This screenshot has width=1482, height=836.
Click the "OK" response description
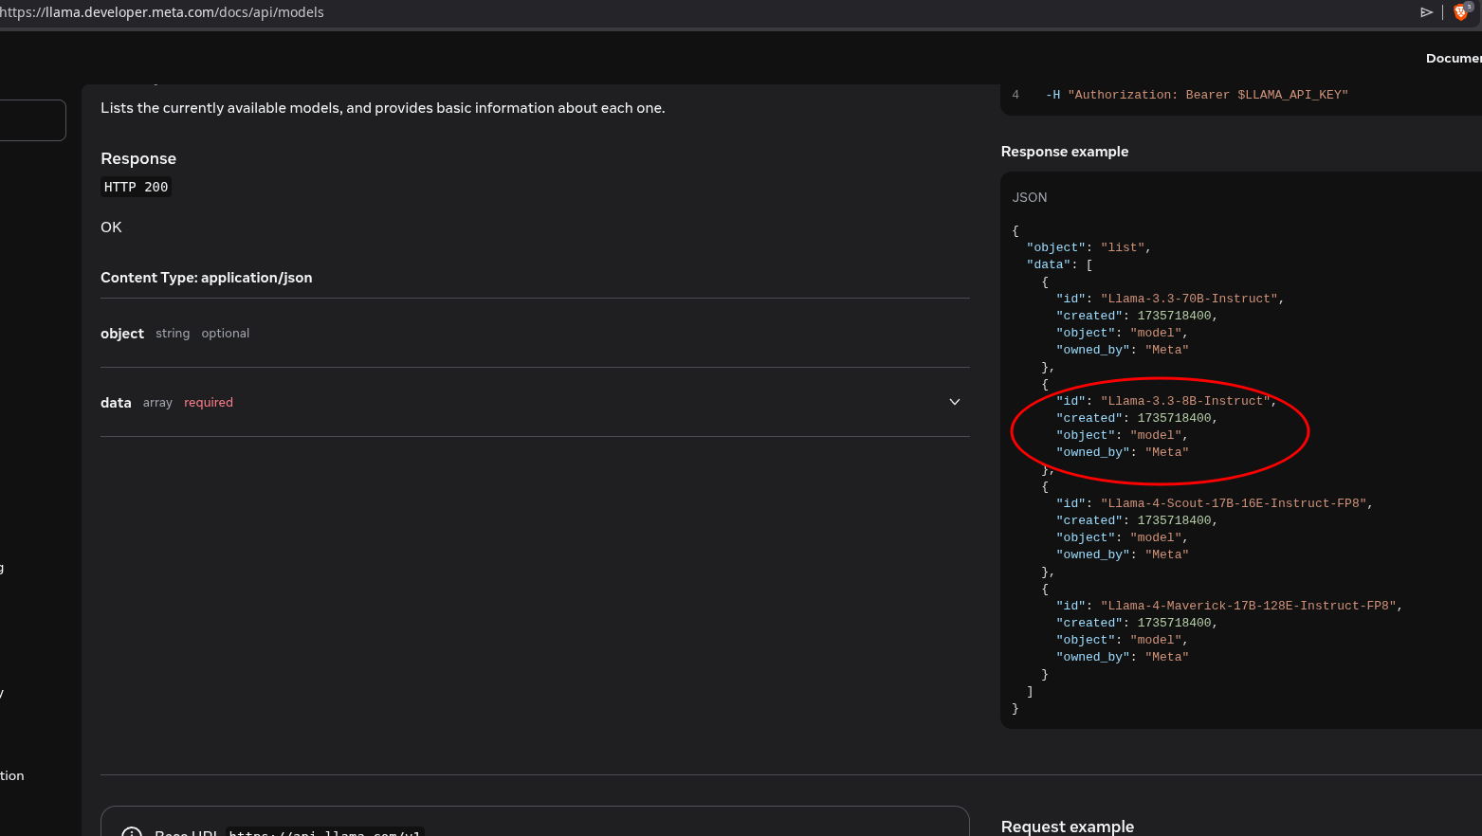[111, 227]
